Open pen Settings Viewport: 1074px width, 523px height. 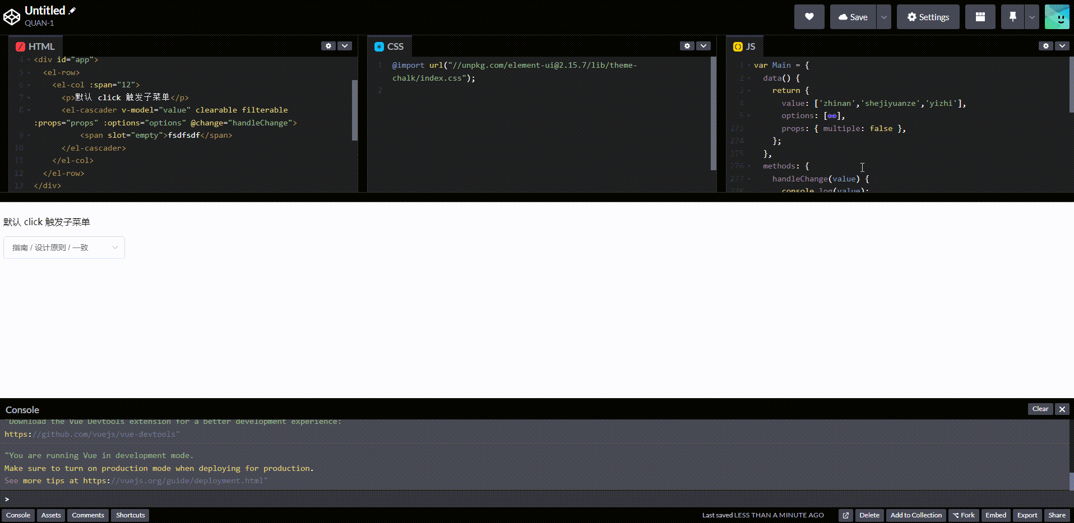928,17
